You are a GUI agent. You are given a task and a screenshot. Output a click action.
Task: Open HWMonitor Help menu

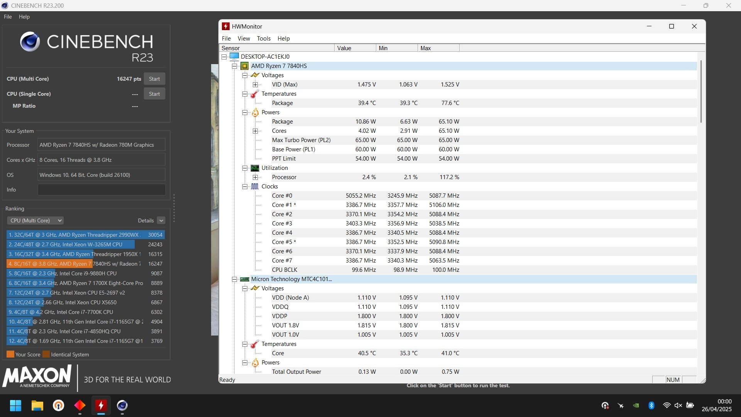pos(283,39)
